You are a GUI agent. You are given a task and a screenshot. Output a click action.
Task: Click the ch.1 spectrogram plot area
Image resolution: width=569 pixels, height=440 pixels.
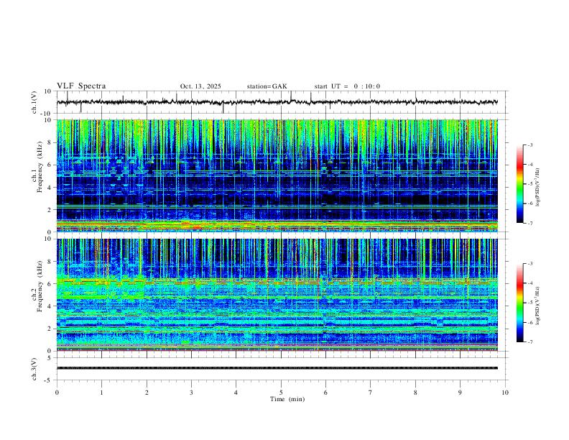pyautogui.click(x=277, y=175)
